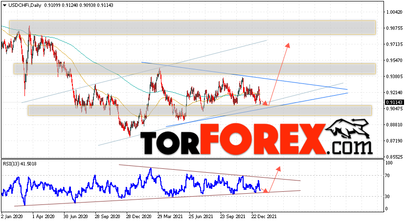Select the 22 Dec 2021 date label
Viewport: 406px width, 222px height.
pyautogui.click(x=264, y=216)
